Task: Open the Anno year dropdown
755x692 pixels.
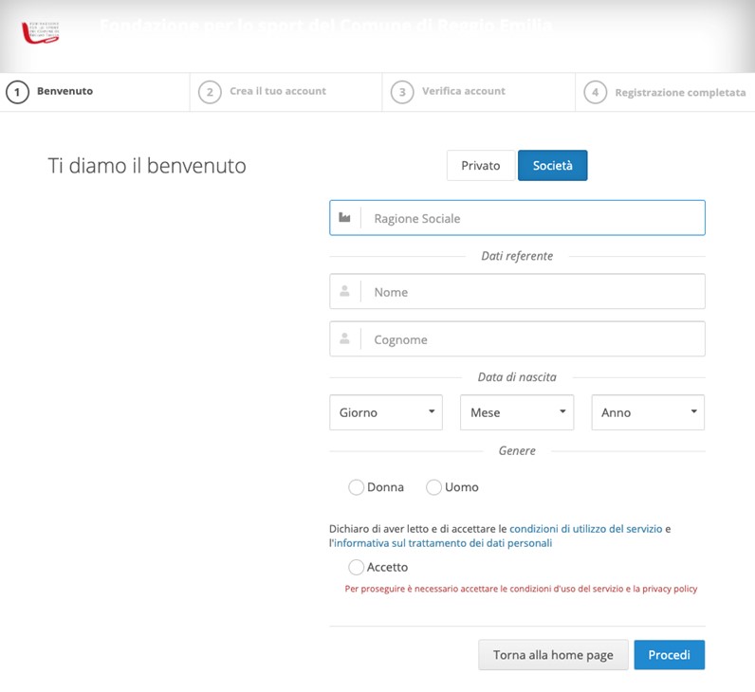Action: [x=648, y=412]
